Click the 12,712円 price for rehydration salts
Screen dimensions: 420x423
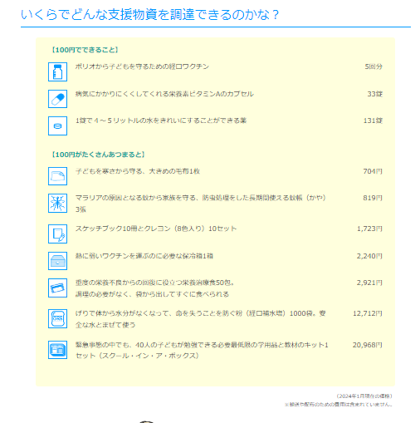tap(368, 313)
